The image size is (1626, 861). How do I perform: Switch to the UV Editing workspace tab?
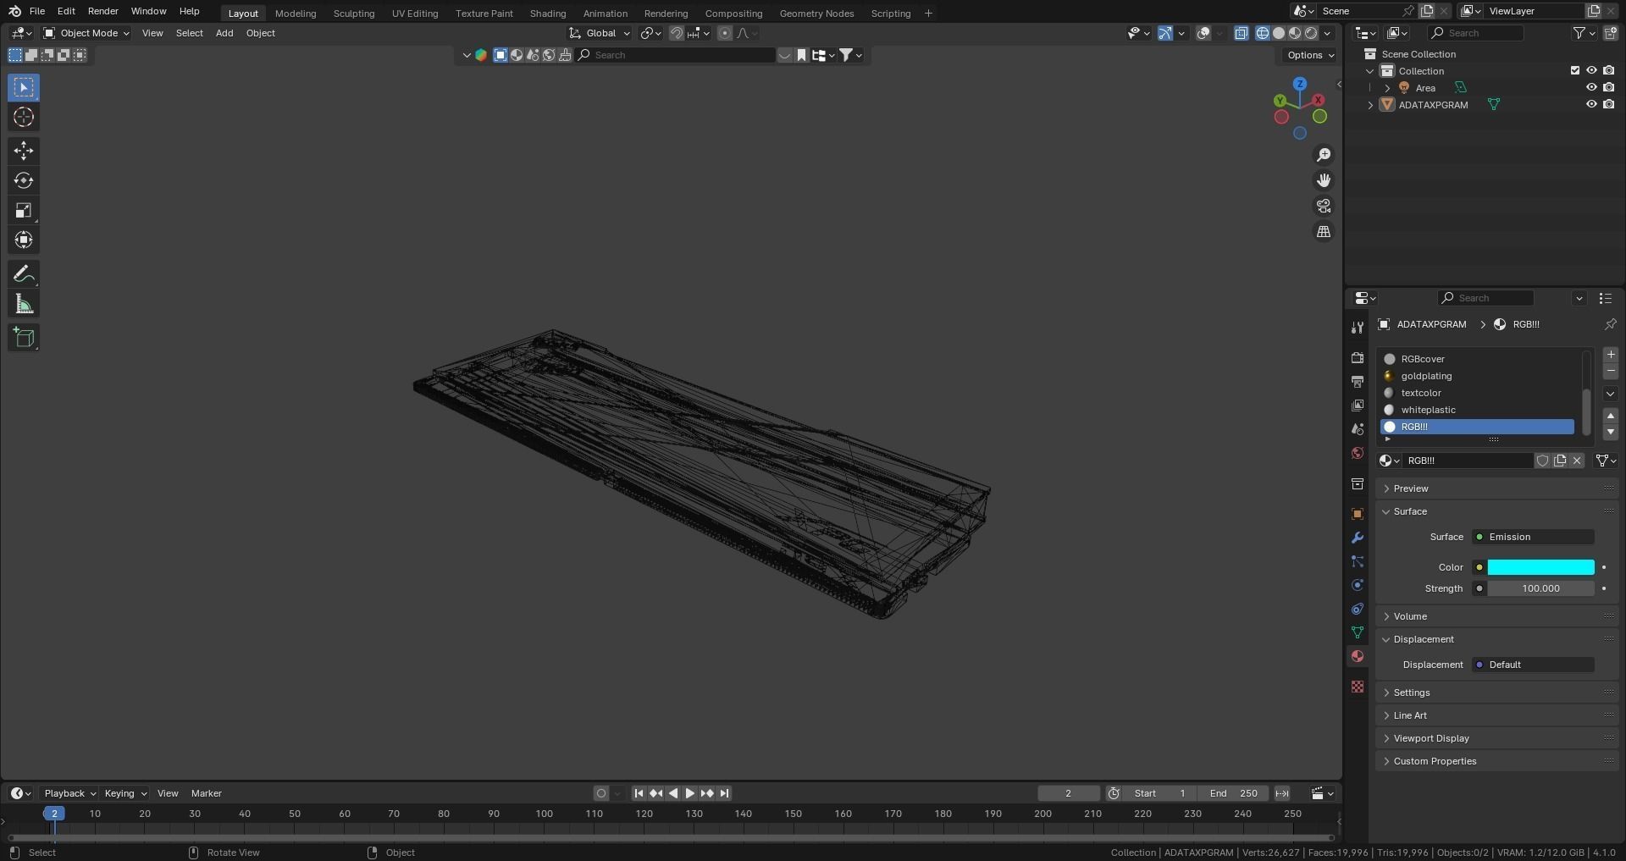[415, 13]
